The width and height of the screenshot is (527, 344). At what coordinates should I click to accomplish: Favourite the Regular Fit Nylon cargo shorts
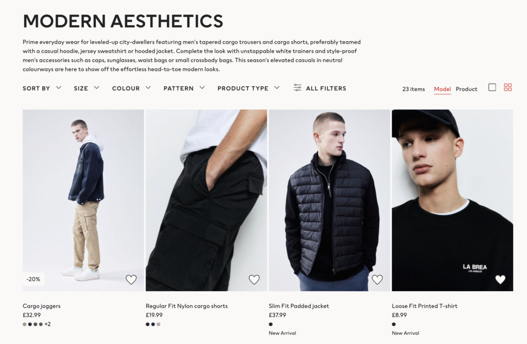click(x=254, y=280)
